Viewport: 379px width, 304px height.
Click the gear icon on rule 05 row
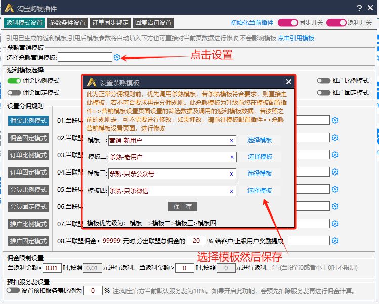335,189
